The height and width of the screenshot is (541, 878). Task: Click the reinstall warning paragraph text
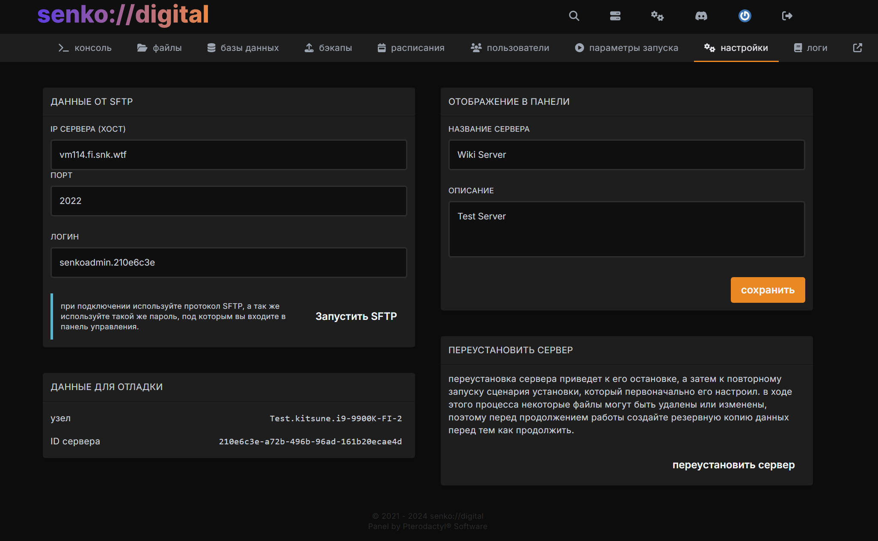pyautogui.click(x=620, y=405)
